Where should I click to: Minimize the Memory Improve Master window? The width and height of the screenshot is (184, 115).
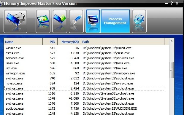coord(166,4)
